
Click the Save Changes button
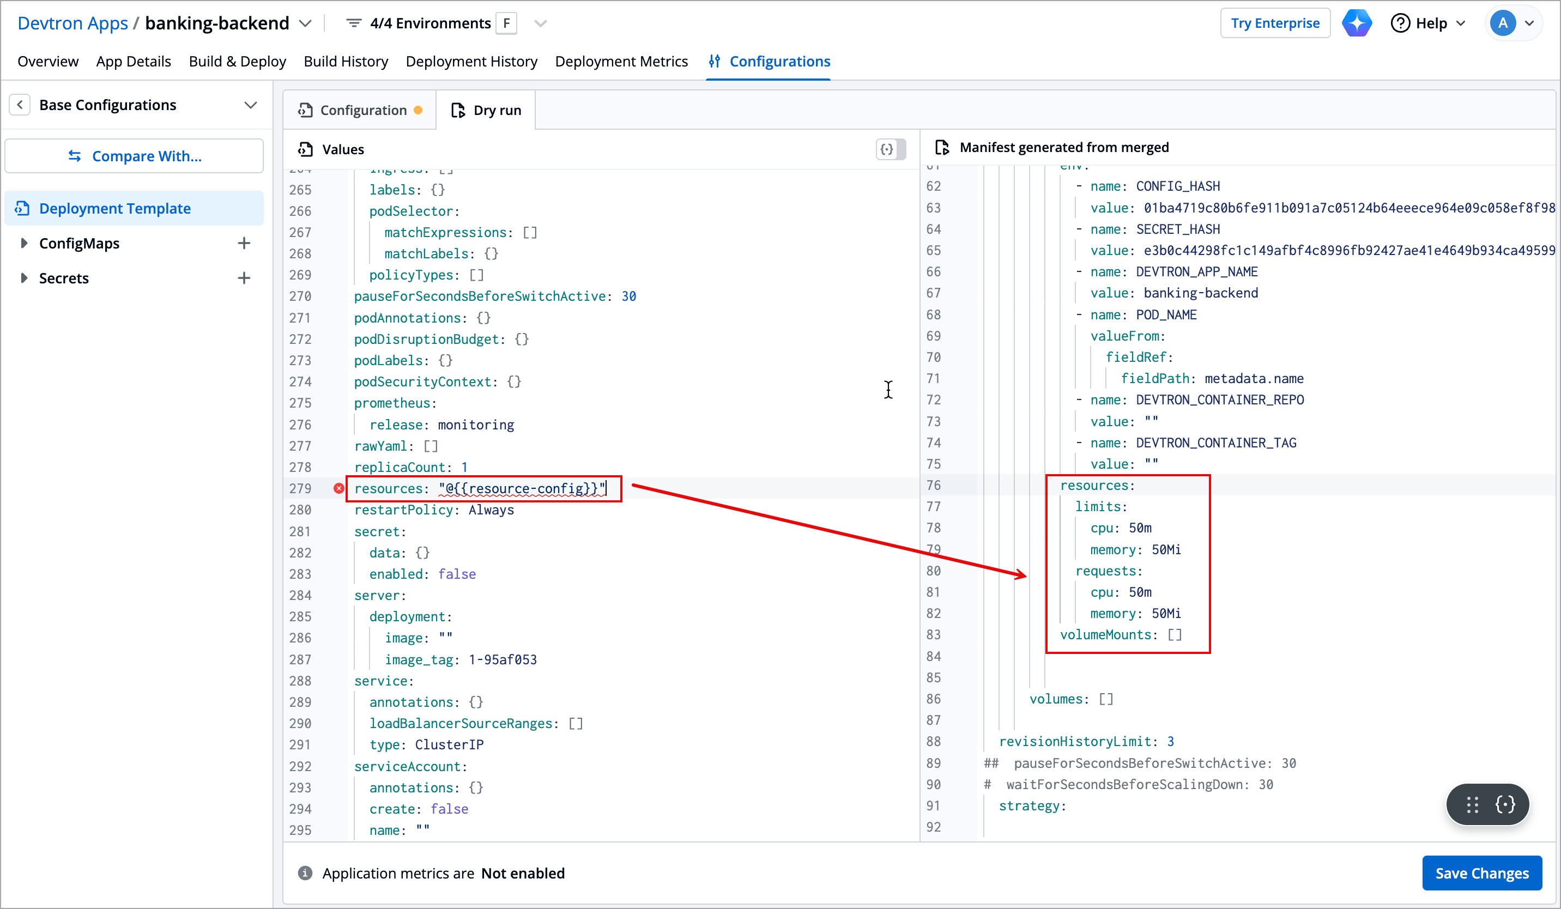tap(1481, 873)
